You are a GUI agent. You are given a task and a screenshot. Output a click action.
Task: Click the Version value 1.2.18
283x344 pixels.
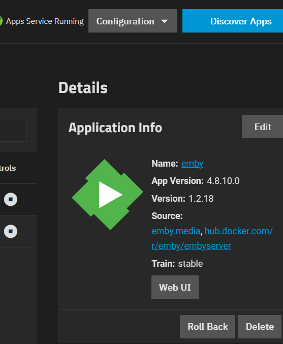click(201, 199)
